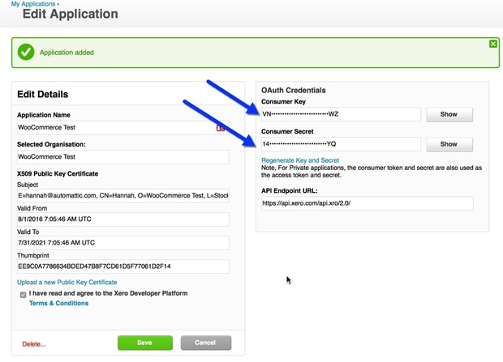Click the X509 Public Key Certificate label
Viewport: 503px width, 362px height.
point(58,173)
